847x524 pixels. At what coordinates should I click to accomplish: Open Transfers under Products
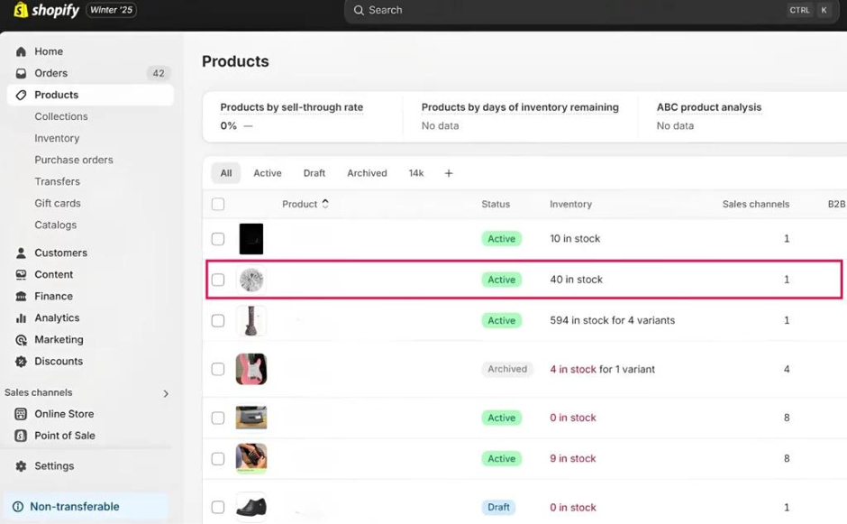[58, 181]
